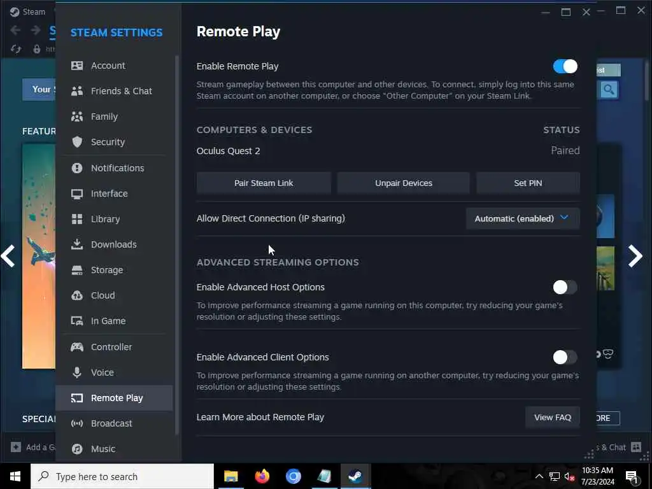Open Voice settings section
652x489 pixels.
[x=115, y=372]
